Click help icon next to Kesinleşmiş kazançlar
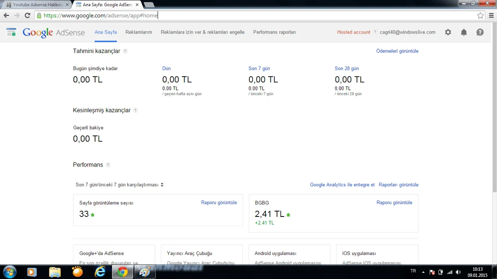This screenshot has width=497, height=279. tap(135, 111)
